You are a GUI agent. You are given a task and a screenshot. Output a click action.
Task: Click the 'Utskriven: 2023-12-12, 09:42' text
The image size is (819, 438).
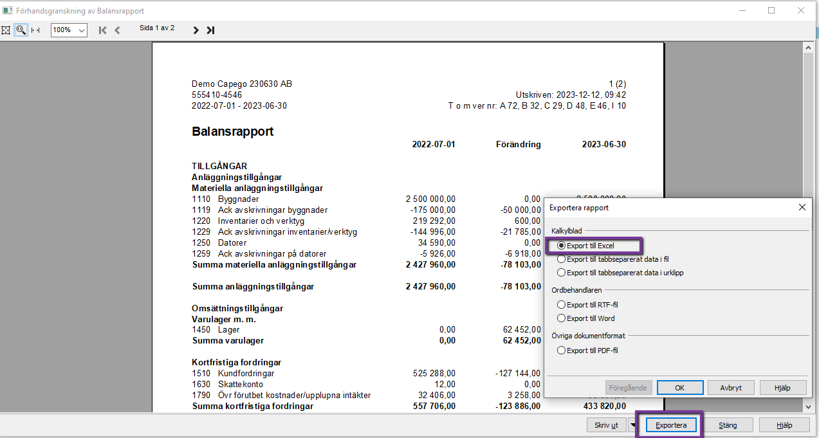[571, 95]
